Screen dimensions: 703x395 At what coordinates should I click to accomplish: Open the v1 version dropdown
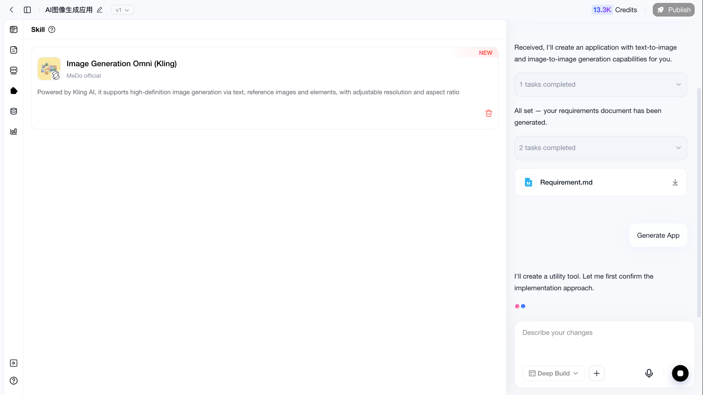122,10
